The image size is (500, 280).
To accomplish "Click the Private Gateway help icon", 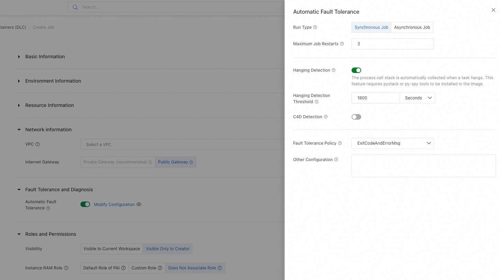I will 150,162.
